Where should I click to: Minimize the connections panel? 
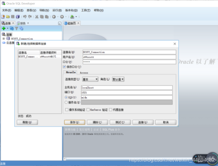60,23
